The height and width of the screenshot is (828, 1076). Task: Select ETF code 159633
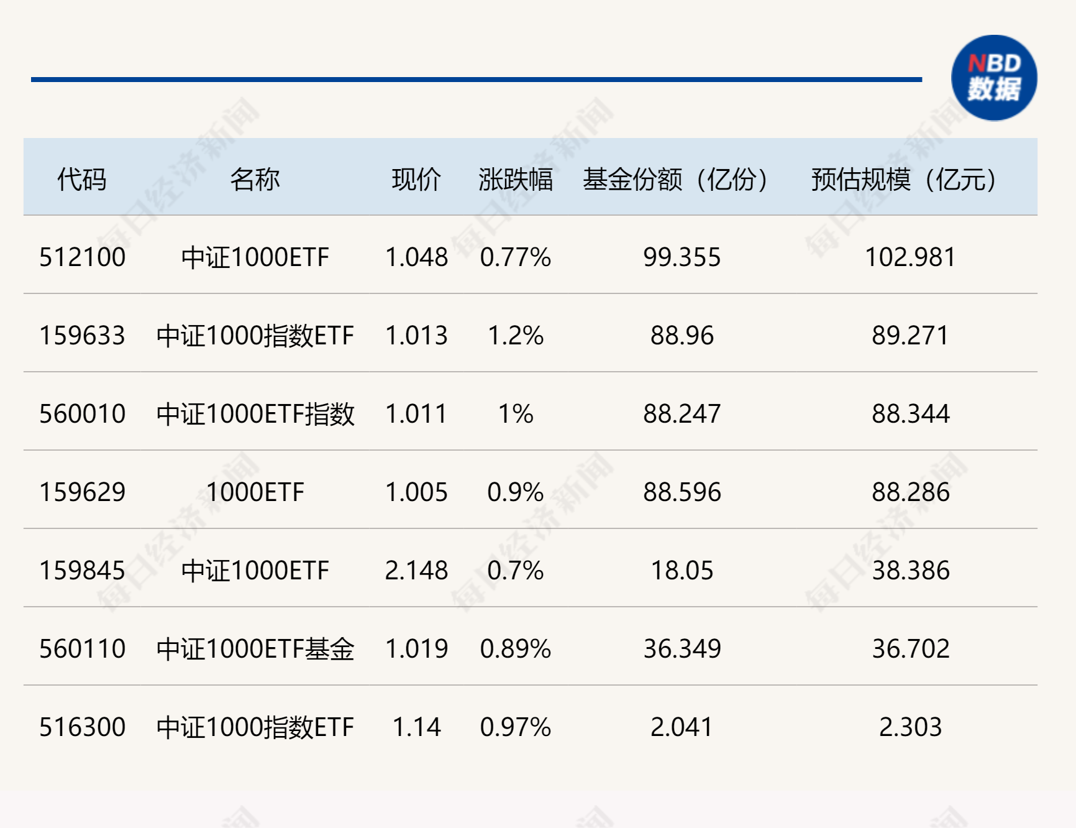[80, 336]
